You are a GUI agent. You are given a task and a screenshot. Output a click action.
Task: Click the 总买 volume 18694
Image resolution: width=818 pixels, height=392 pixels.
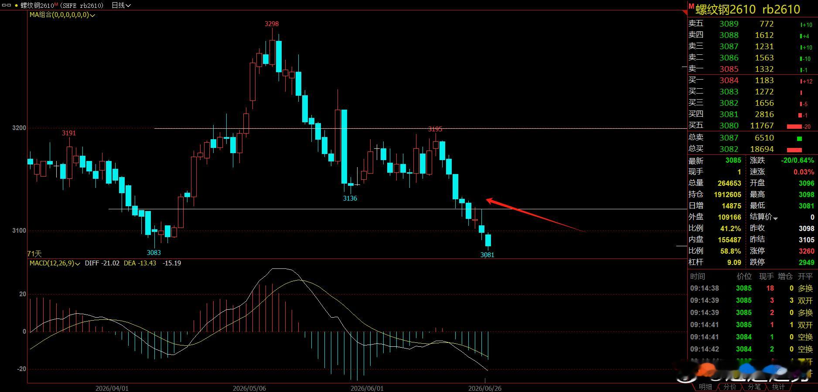coord(762,149)
